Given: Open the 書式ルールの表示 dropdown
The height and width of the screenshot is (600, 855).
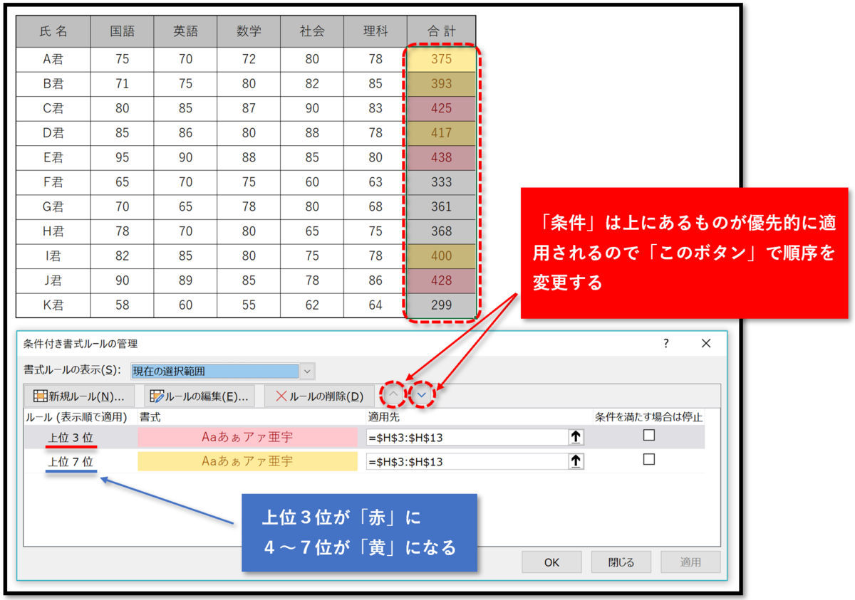Looking at the screenshot, I should point(307,371).
